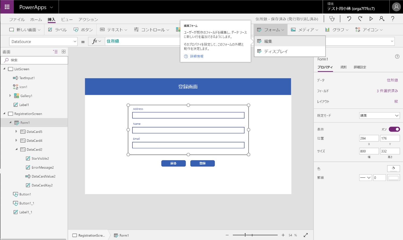Toggle the 表示 visibility switch off
Screen dimensions: 403x240
(394, 129)
